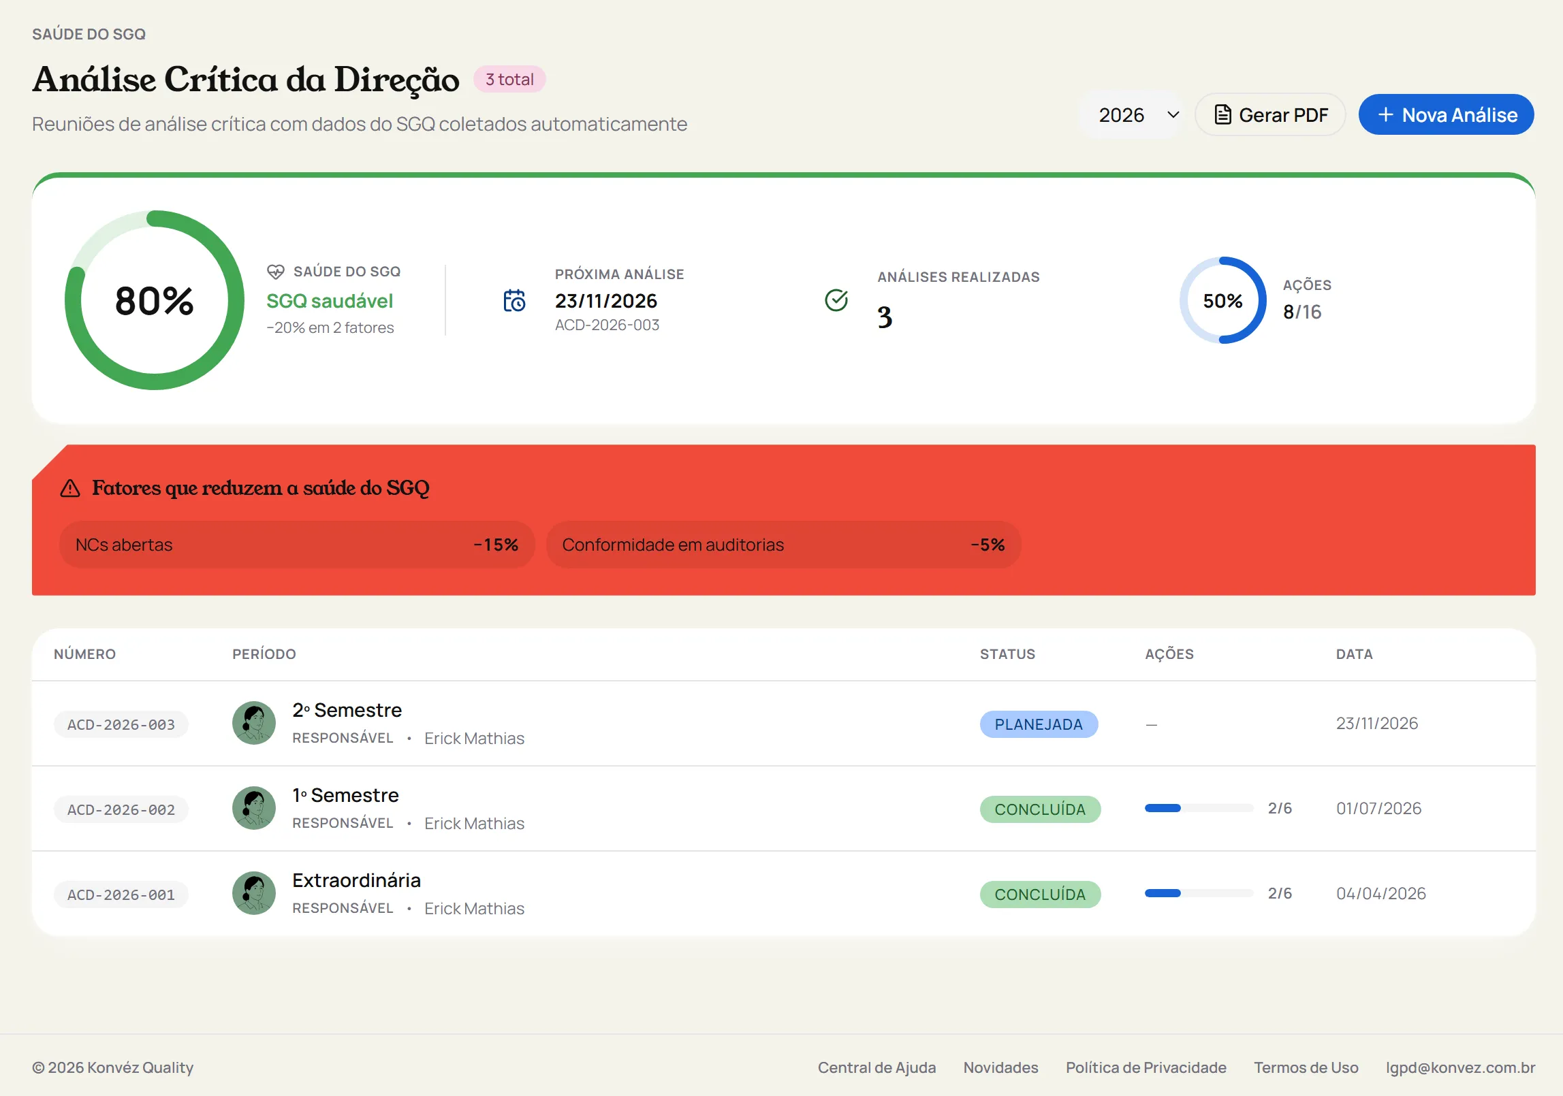The width and height of the screenshot is (1563, 1096).
Task: Open Novidades footer link
Action: (1000, 1067)
